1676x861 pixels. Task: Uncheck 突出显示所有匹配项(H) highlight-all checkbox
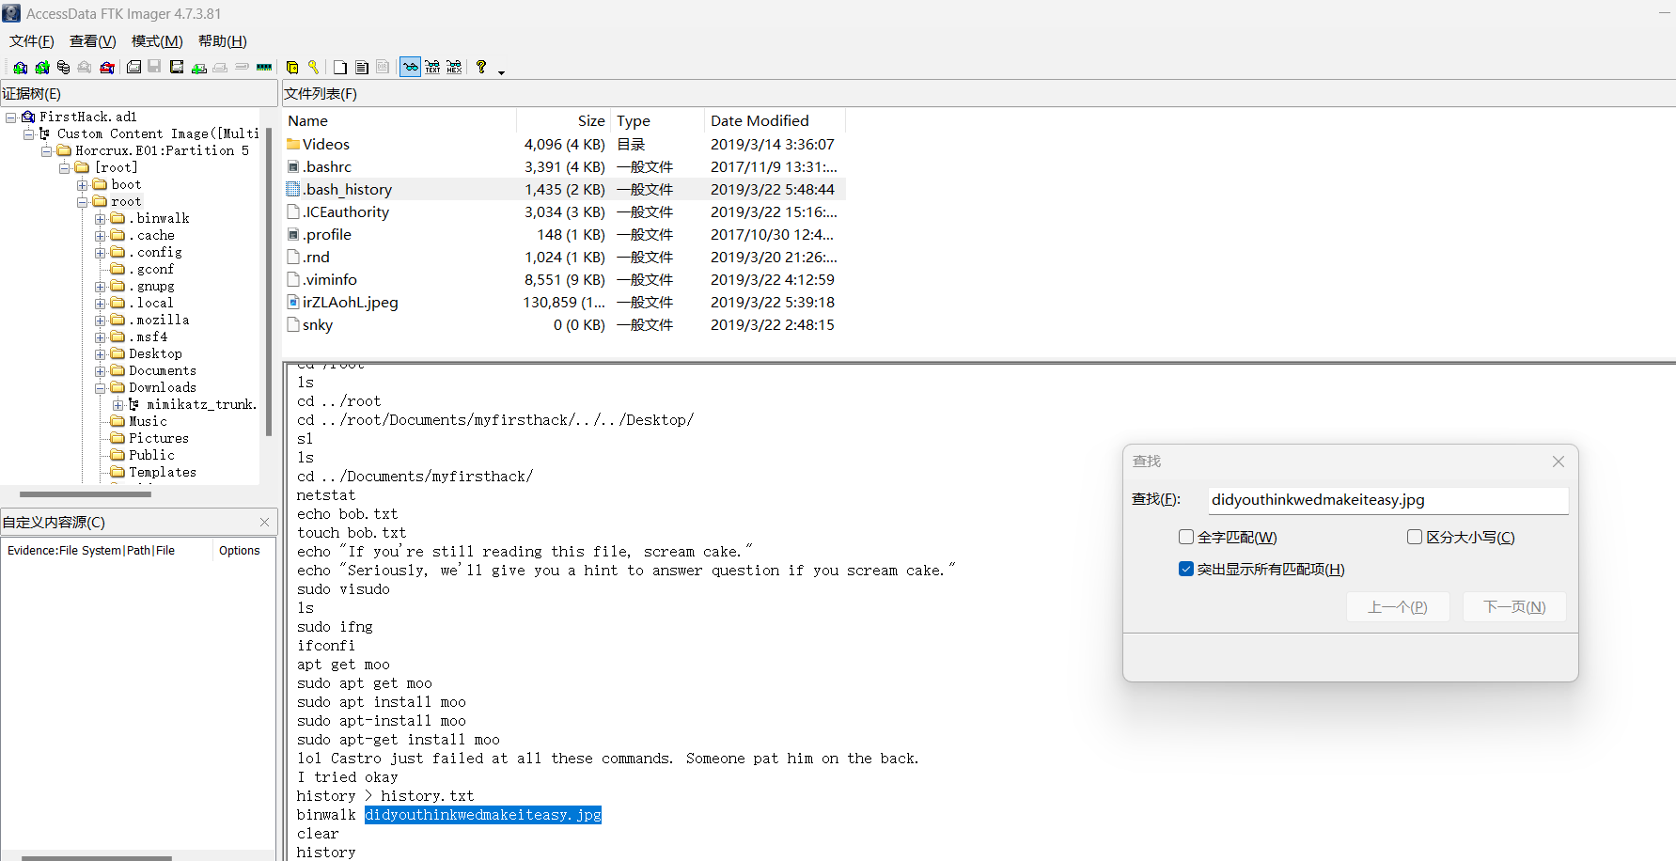pos(1186,569)
